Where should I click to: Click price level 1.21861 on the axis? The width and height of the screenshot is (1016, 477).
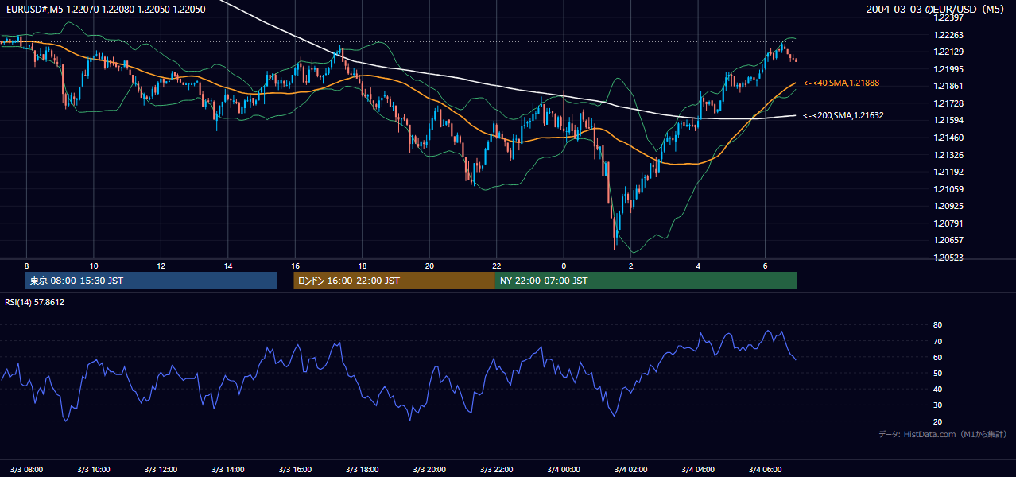point(948,86)
